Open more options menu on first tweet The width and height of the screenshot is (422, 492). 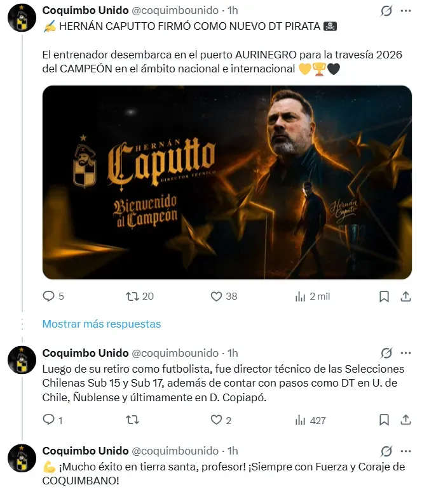pyautogui.click(x=405, y=11)
